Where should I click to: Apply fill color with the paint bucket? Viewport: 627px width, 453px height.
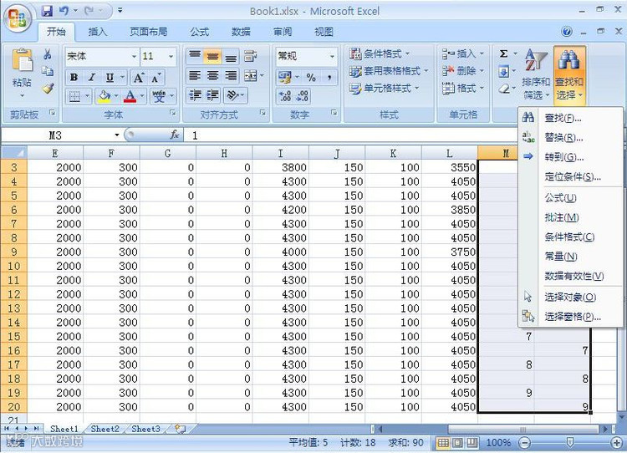[104, 96]
